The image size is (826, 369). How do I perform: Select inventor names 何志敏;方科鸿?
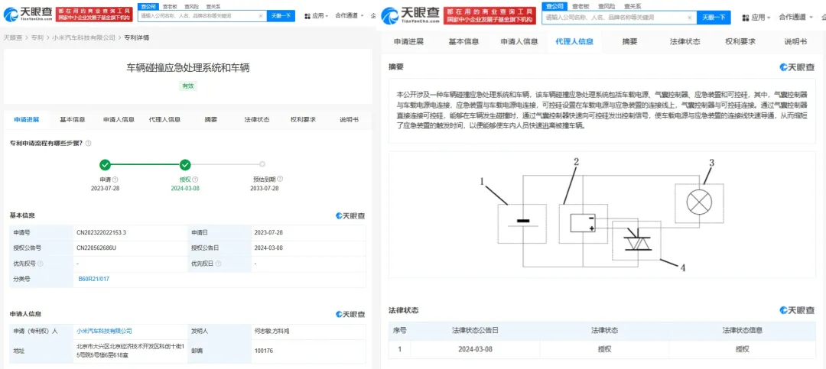click(272, 331)
